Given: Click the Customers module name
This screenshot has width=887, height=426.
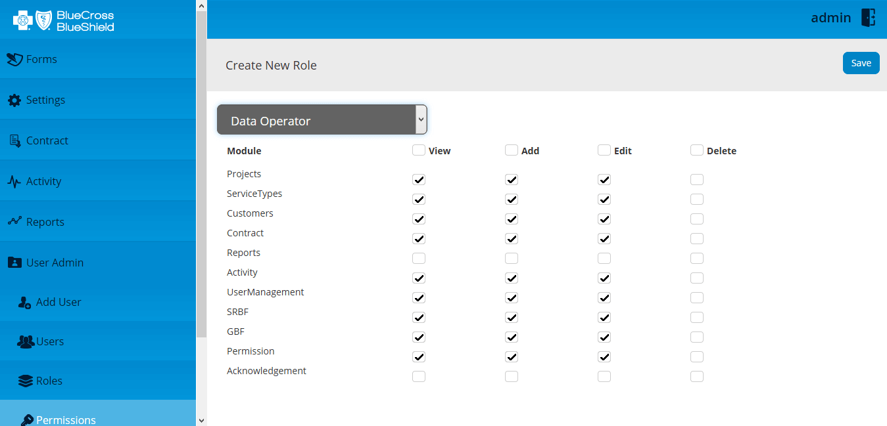Looking at the screenshot, I should pos(250,213).
